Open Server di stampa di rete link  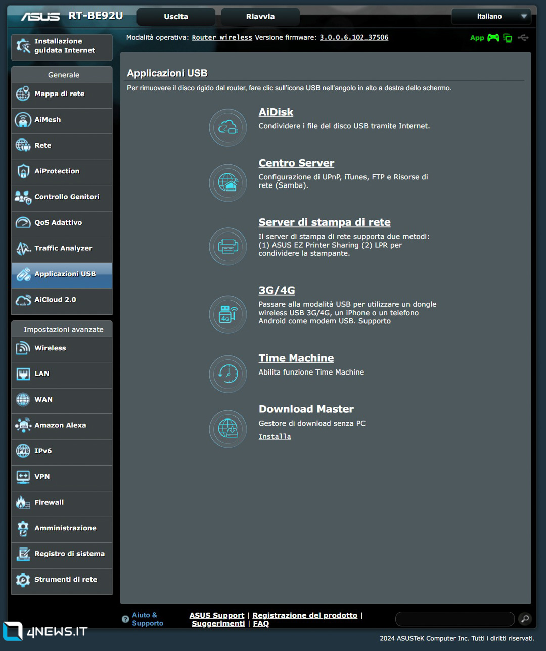pos(325,222)
